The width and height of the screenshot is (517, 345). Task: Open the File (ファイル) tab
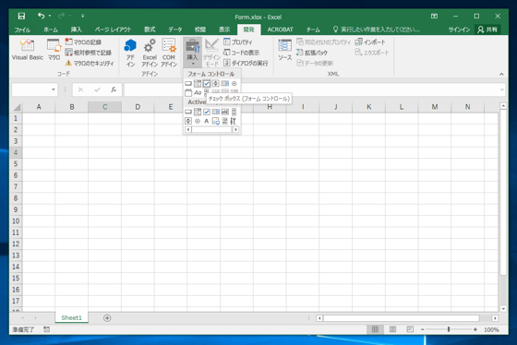pos(22,30)
